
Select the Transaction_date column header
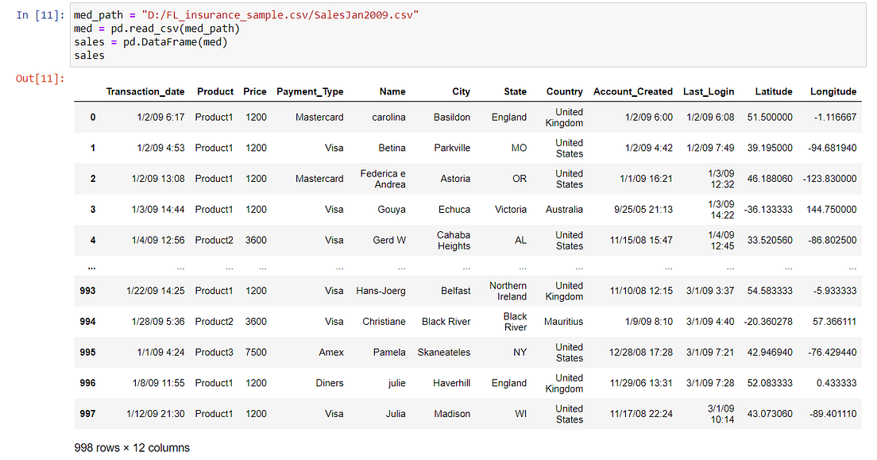(x=145, y=91)
